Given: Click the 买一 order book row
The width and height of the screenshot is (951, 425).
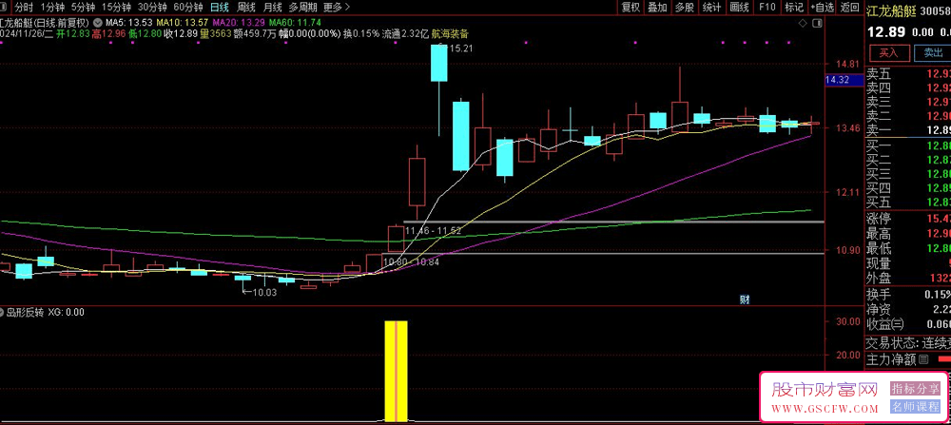Looking at the screenshot, I should 907,145.
